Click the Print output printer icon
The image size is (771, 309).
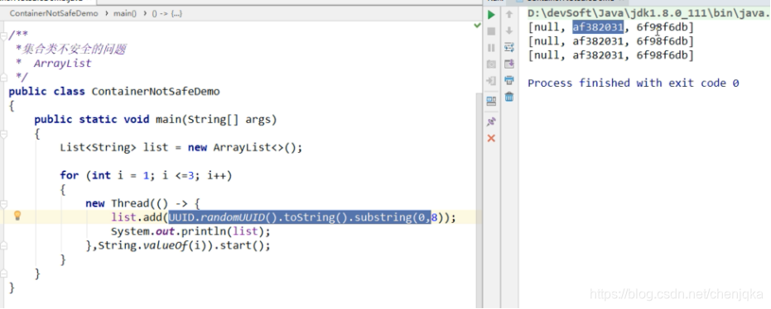(x=509, y=80)
